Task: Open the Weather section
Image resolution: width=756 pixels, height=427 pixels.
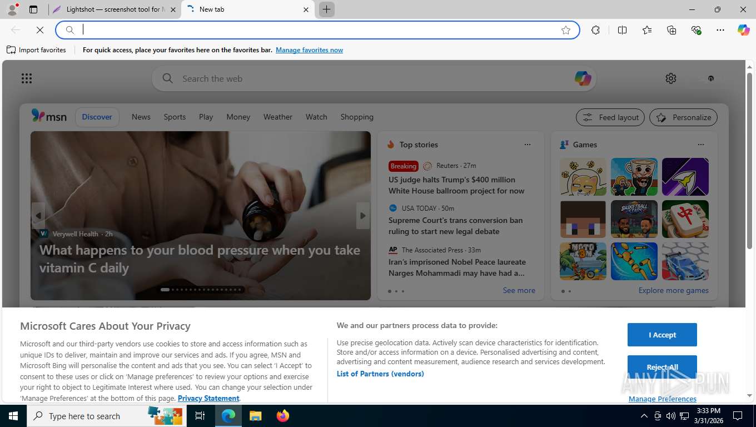Action: 278,117
